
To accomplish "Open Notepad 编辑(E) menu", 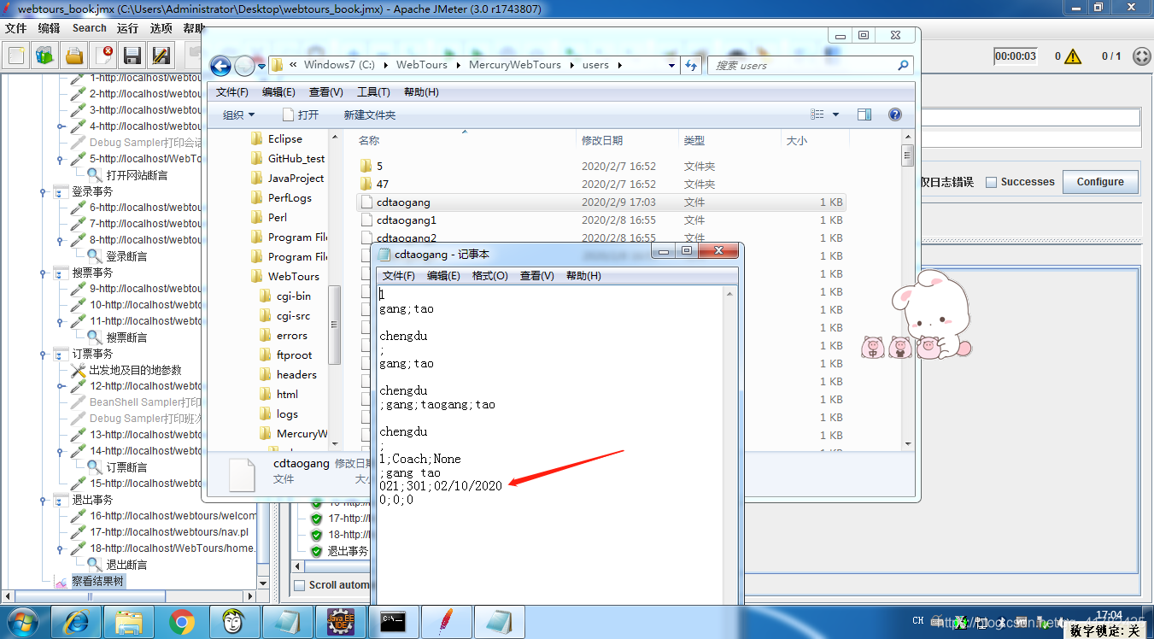I will pyautogui.click(x=443, y=276).
